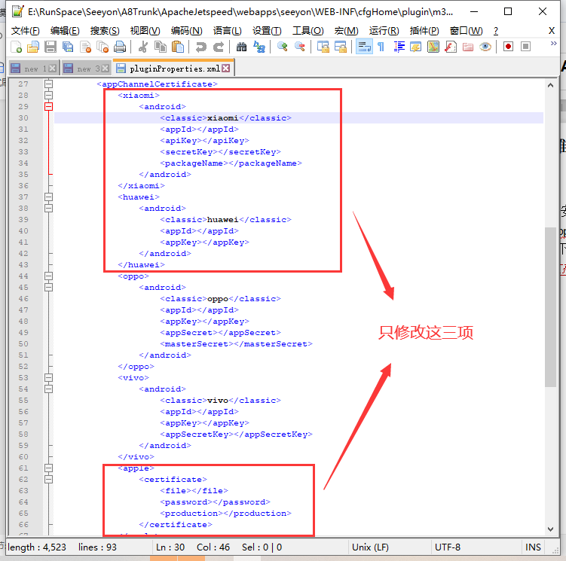
Task: Open the Document Map icon
Action: [433, 47]
